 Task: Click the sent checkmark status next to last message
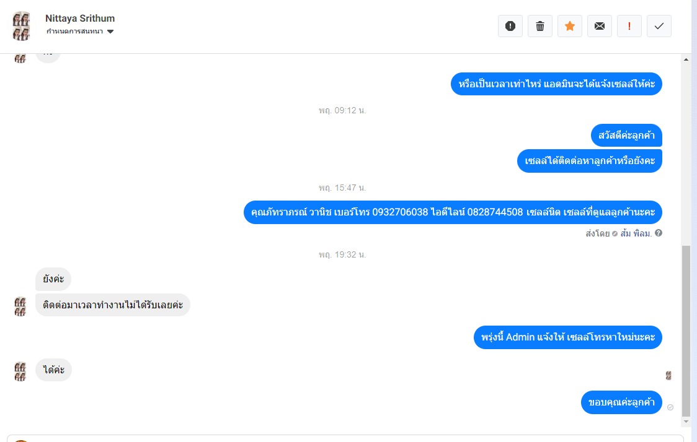[670, 407]
